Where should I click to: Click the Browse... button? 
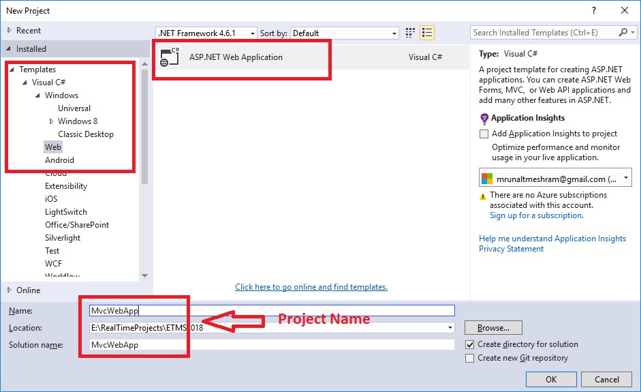(493, 328)
